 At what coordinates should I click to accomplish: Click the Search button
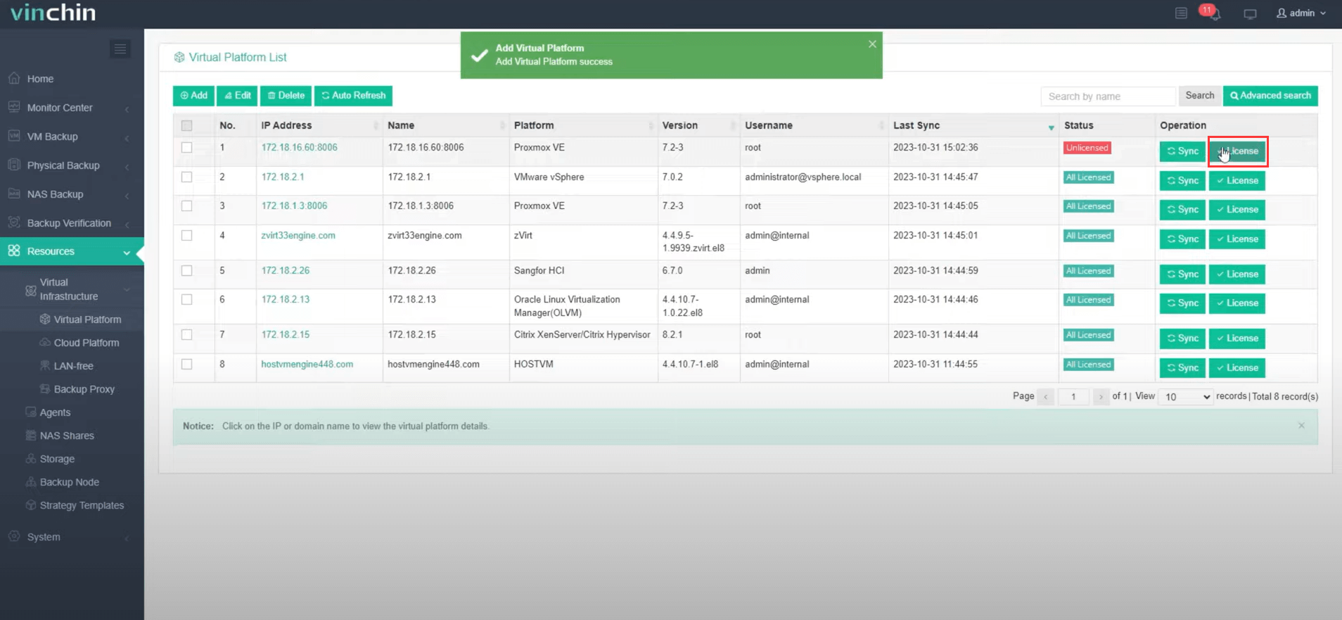click(1199, 96)
